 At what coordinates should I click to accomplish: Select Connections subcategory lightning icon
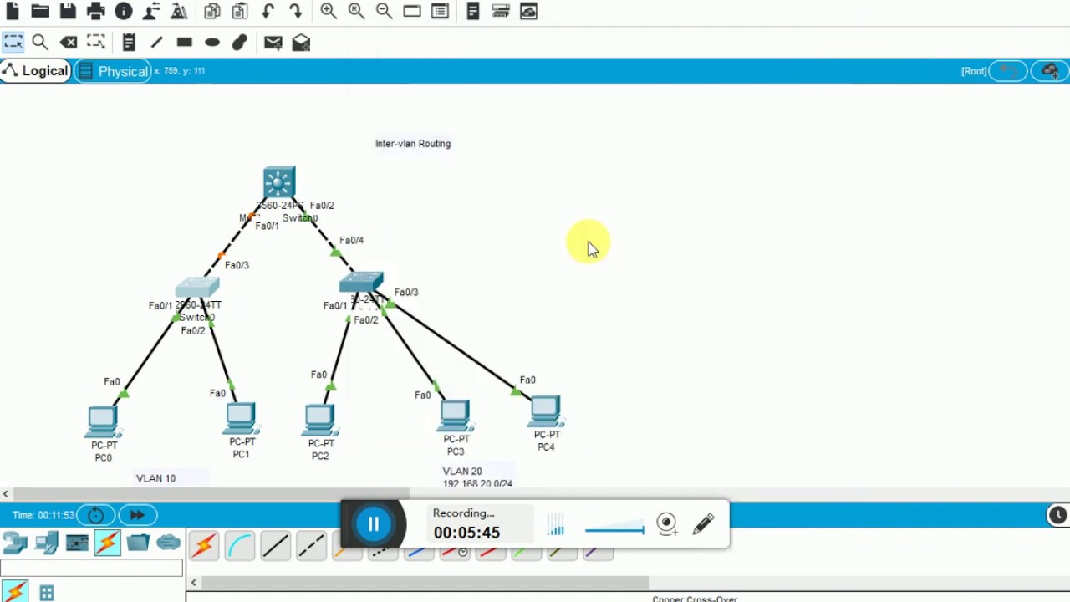15,593
